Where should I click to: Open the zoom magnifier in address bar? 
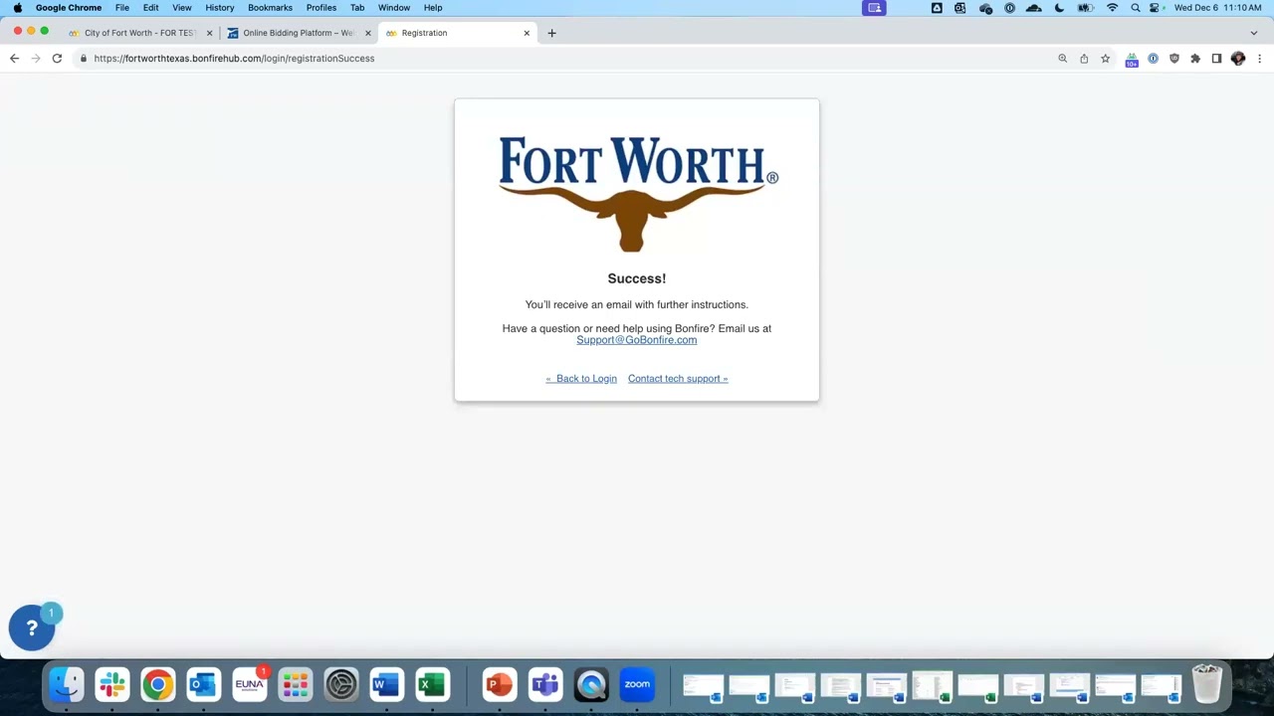point(1063,59)
